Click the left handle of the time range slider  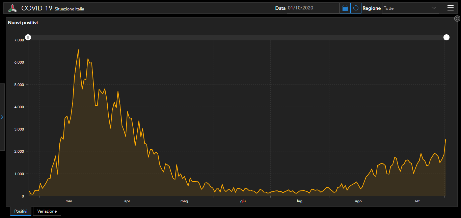pyautogui.click(x=28, y=37)
